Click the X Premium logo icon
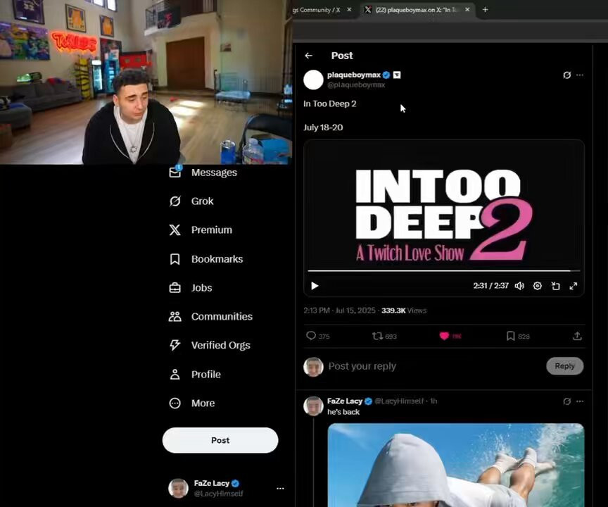This screenshot has height=507, width=608. point(175,230)
